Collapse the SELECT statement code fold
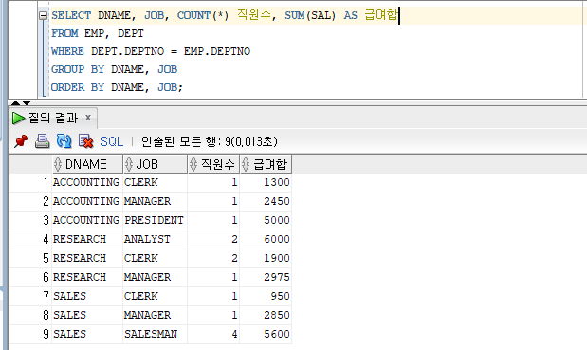 point(44,16)
